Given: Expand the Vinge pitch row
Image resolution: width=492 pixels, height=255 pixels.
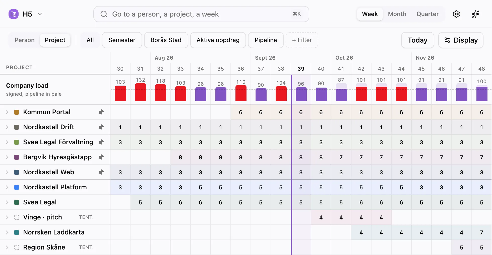Looking at the screenshot, I should point(7,217).
